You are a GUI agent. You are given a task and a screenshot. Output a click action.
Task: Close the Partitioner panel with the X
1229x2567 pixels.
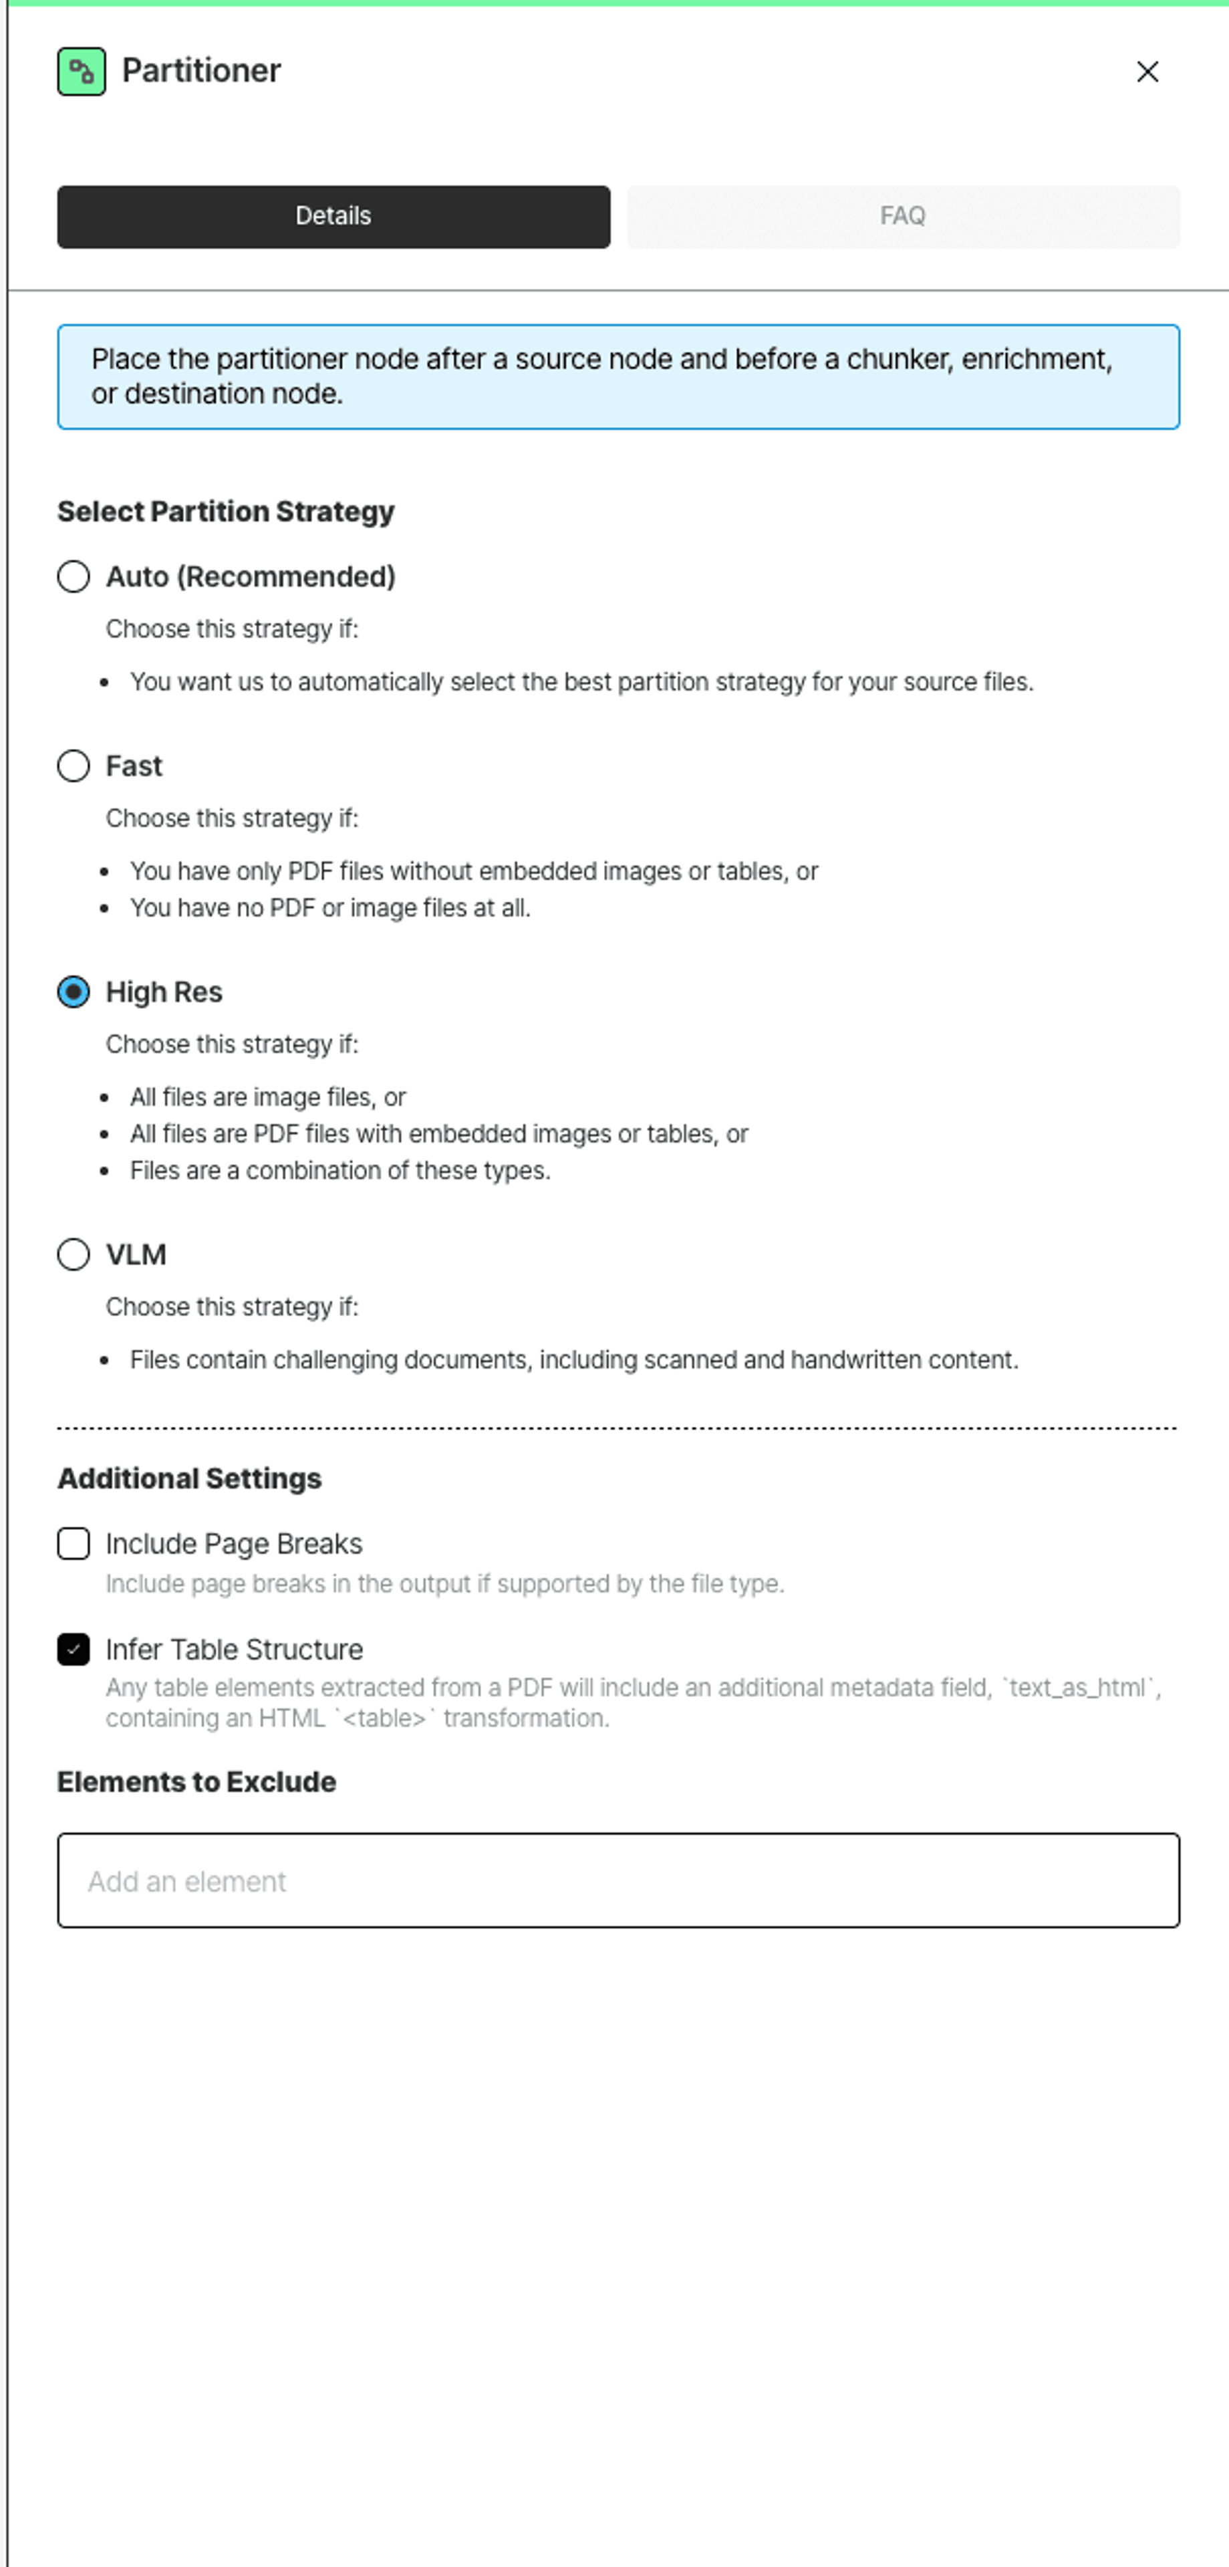pyautogui.click(x=1147, y=72)
